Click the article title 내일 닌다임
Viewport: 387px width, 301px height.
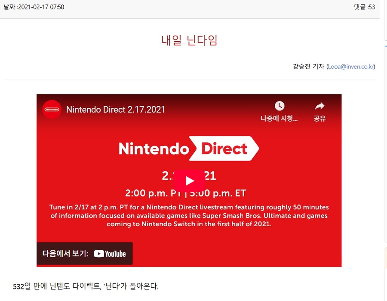189,40
